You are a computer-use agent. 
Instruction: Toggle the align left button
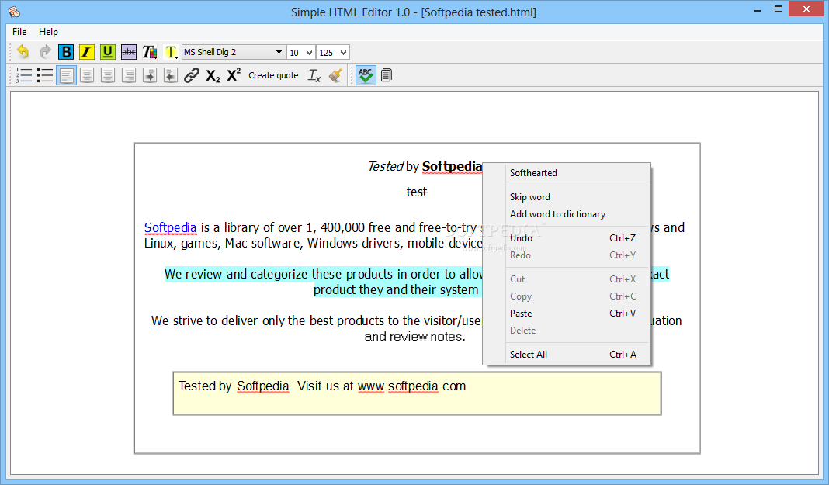[66, 75]
